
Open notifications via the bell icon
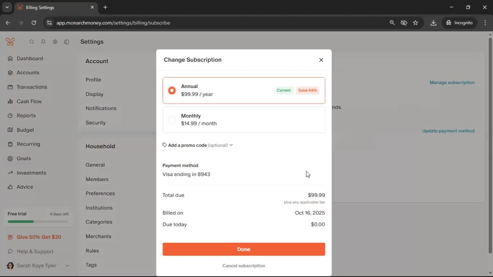[x=43, y=42]
